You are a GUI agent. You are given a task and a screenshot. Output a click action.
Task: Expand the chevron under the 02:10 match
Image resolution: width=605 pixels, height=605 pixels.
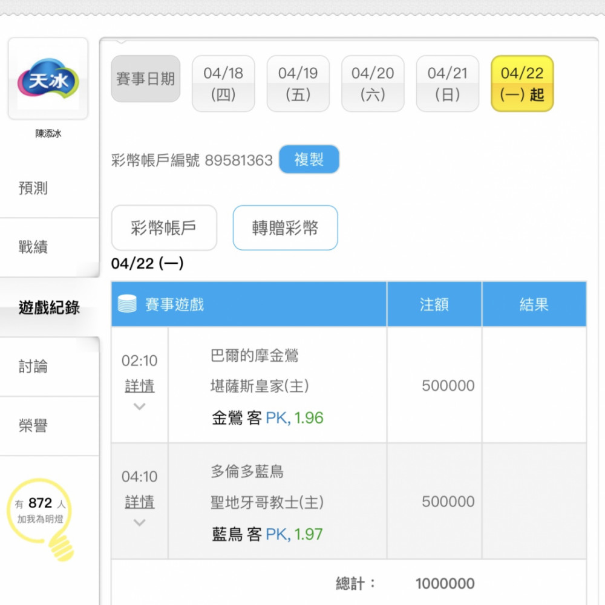pyautogui.click(x=139, y=407)
